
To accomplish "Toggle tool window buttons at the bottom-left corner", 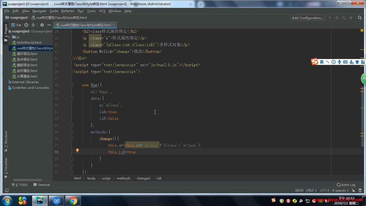I will 7,190.
